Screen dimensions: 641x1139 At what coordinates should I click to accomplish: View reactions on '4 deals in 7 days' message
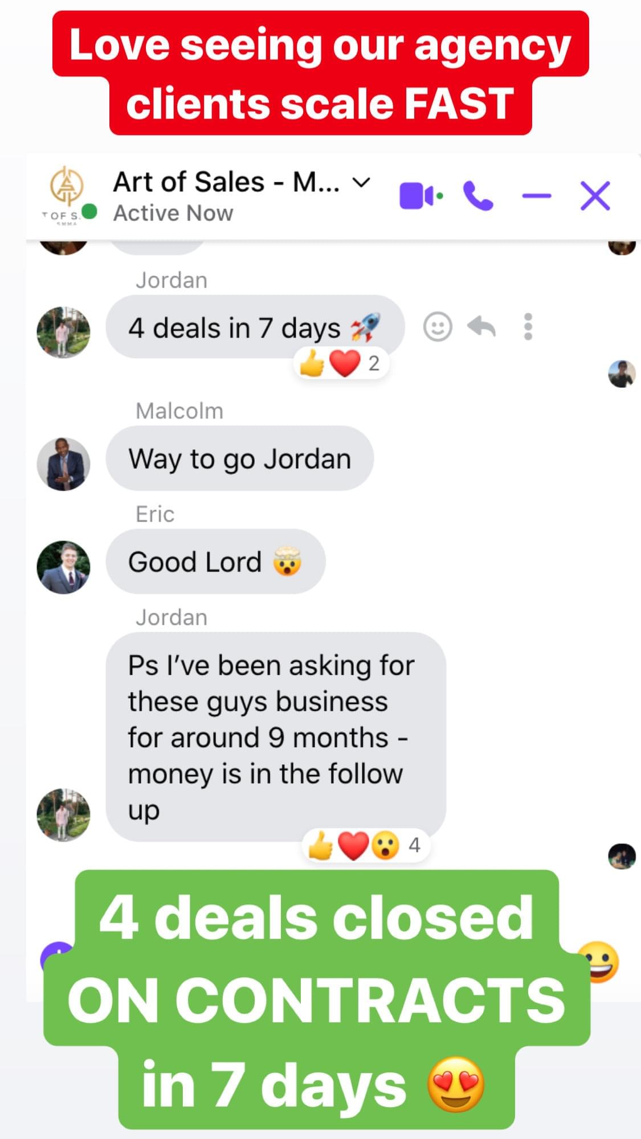click(341, 363)
